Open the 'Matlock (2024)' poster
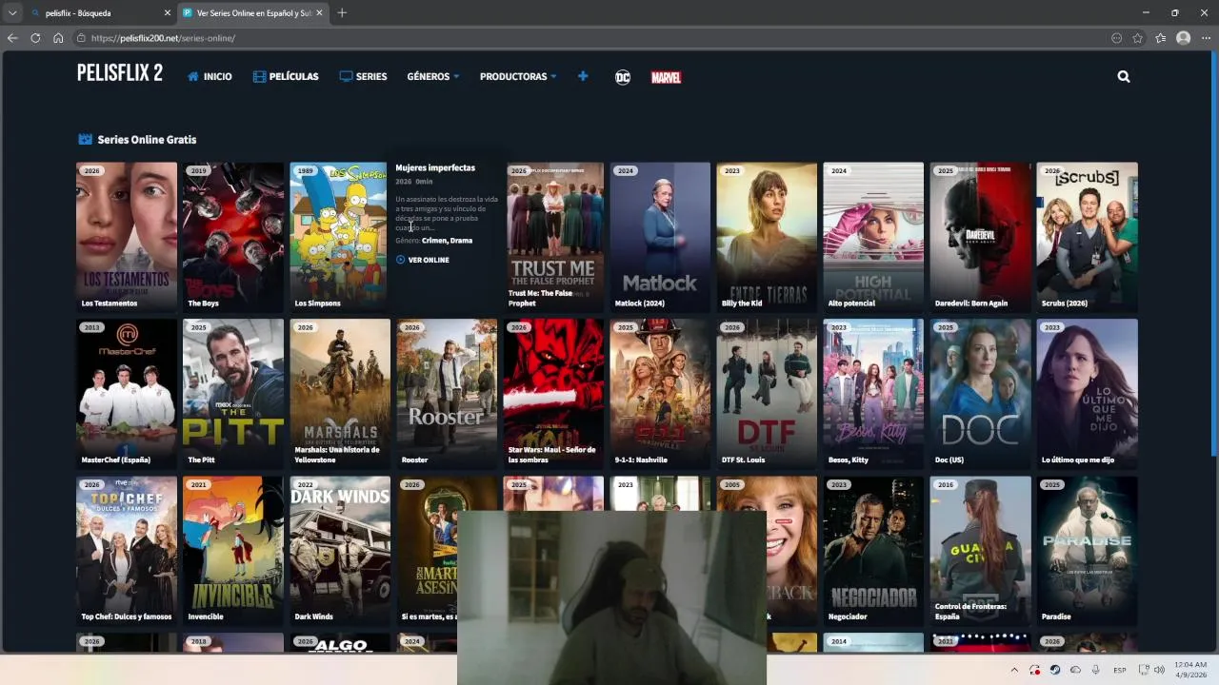1219x685 pixels. 660,237
